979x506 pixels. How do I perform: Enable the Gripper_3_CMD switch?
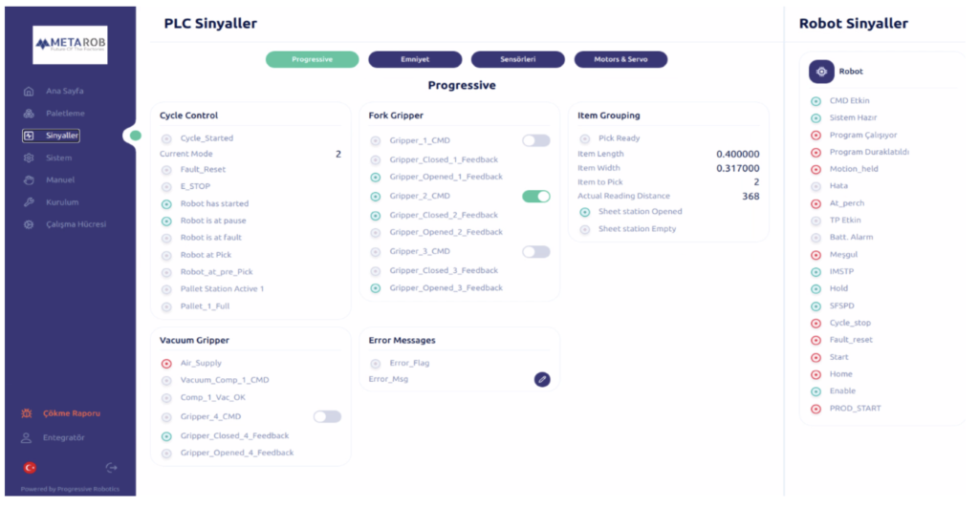click(x=535, y=252)
